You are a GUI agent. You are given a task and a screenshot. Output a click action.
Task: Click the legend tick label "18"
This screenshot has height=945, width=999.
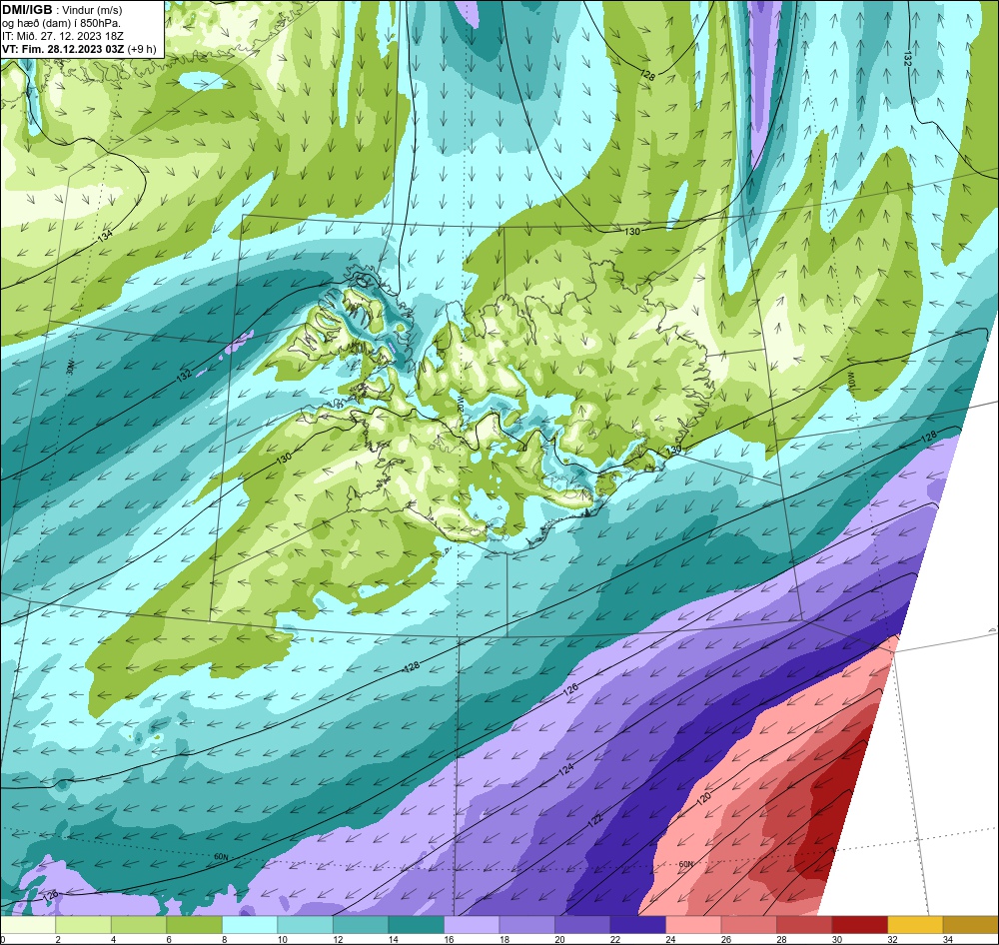click(x=503, y=939)
